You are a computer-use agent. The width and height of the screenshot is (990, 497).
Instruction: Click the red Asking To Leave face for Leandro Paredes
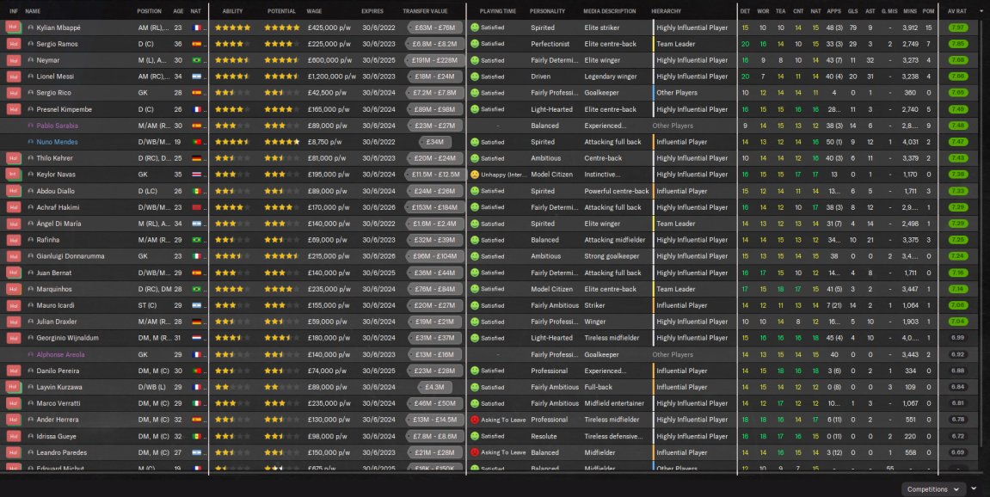(475, 452)
